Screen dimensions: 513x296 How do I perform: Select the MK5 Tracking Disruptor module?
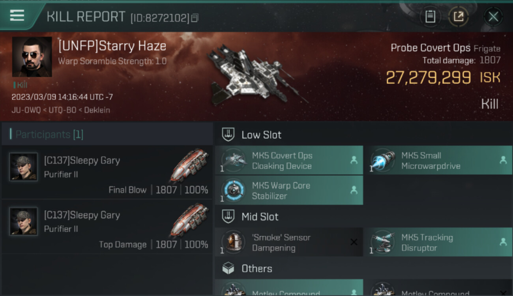pos(438,242)
